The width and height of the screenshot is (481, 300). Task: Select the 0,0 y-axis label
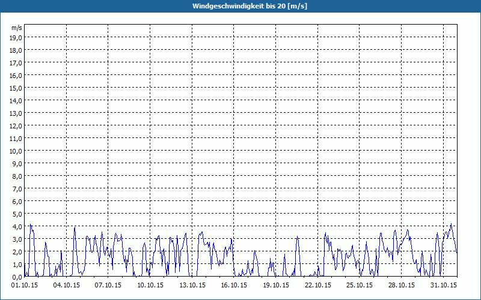(x=18, y=277)
